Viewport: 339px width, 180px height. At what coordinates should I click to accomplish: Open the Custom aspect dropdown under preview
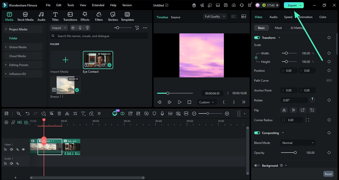tap(207, 102)
